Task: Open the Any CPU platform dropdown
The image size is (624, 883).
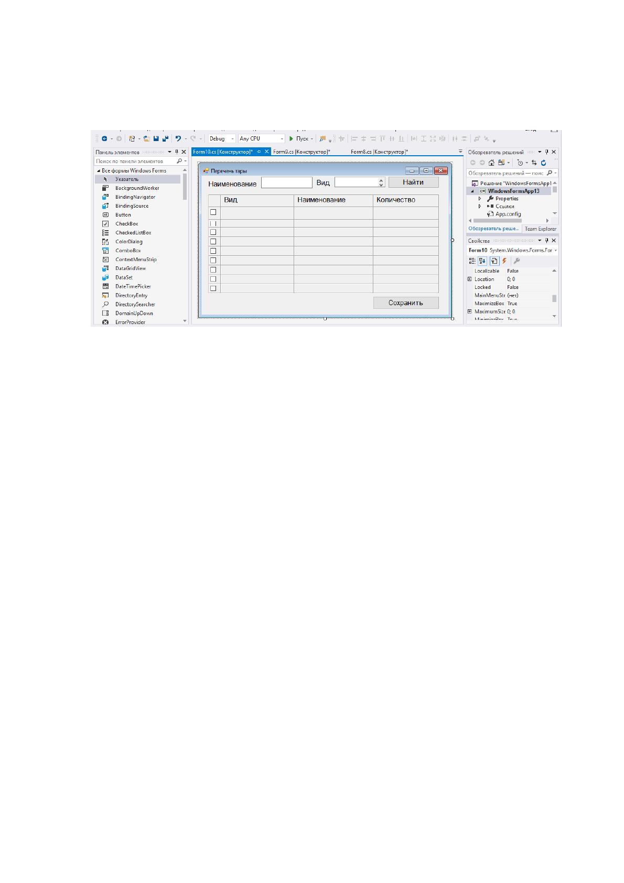Action: coord(261,139)
